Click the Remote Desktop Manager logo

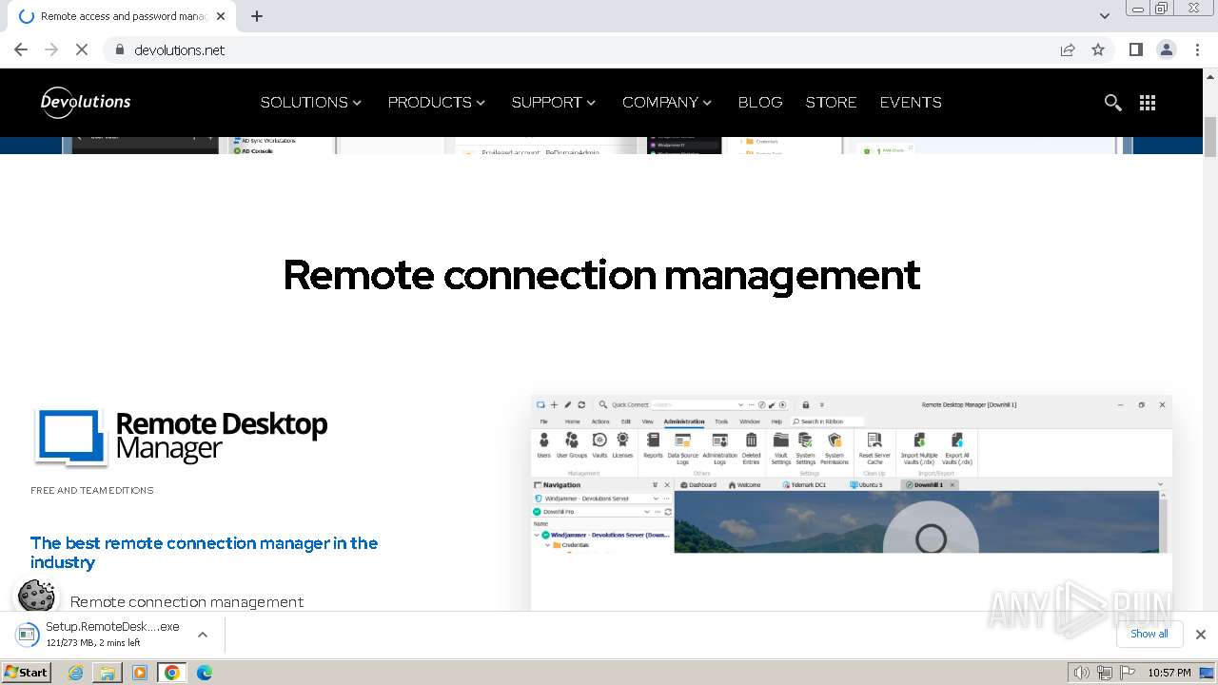tap(181, 438)
